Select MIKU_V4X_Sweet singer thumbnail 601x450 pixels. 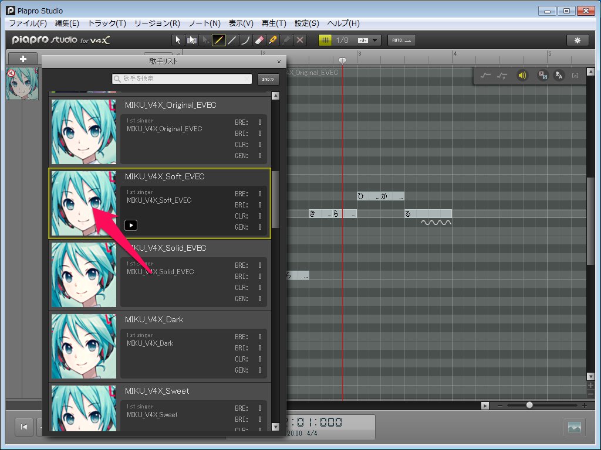click(84, 408)
